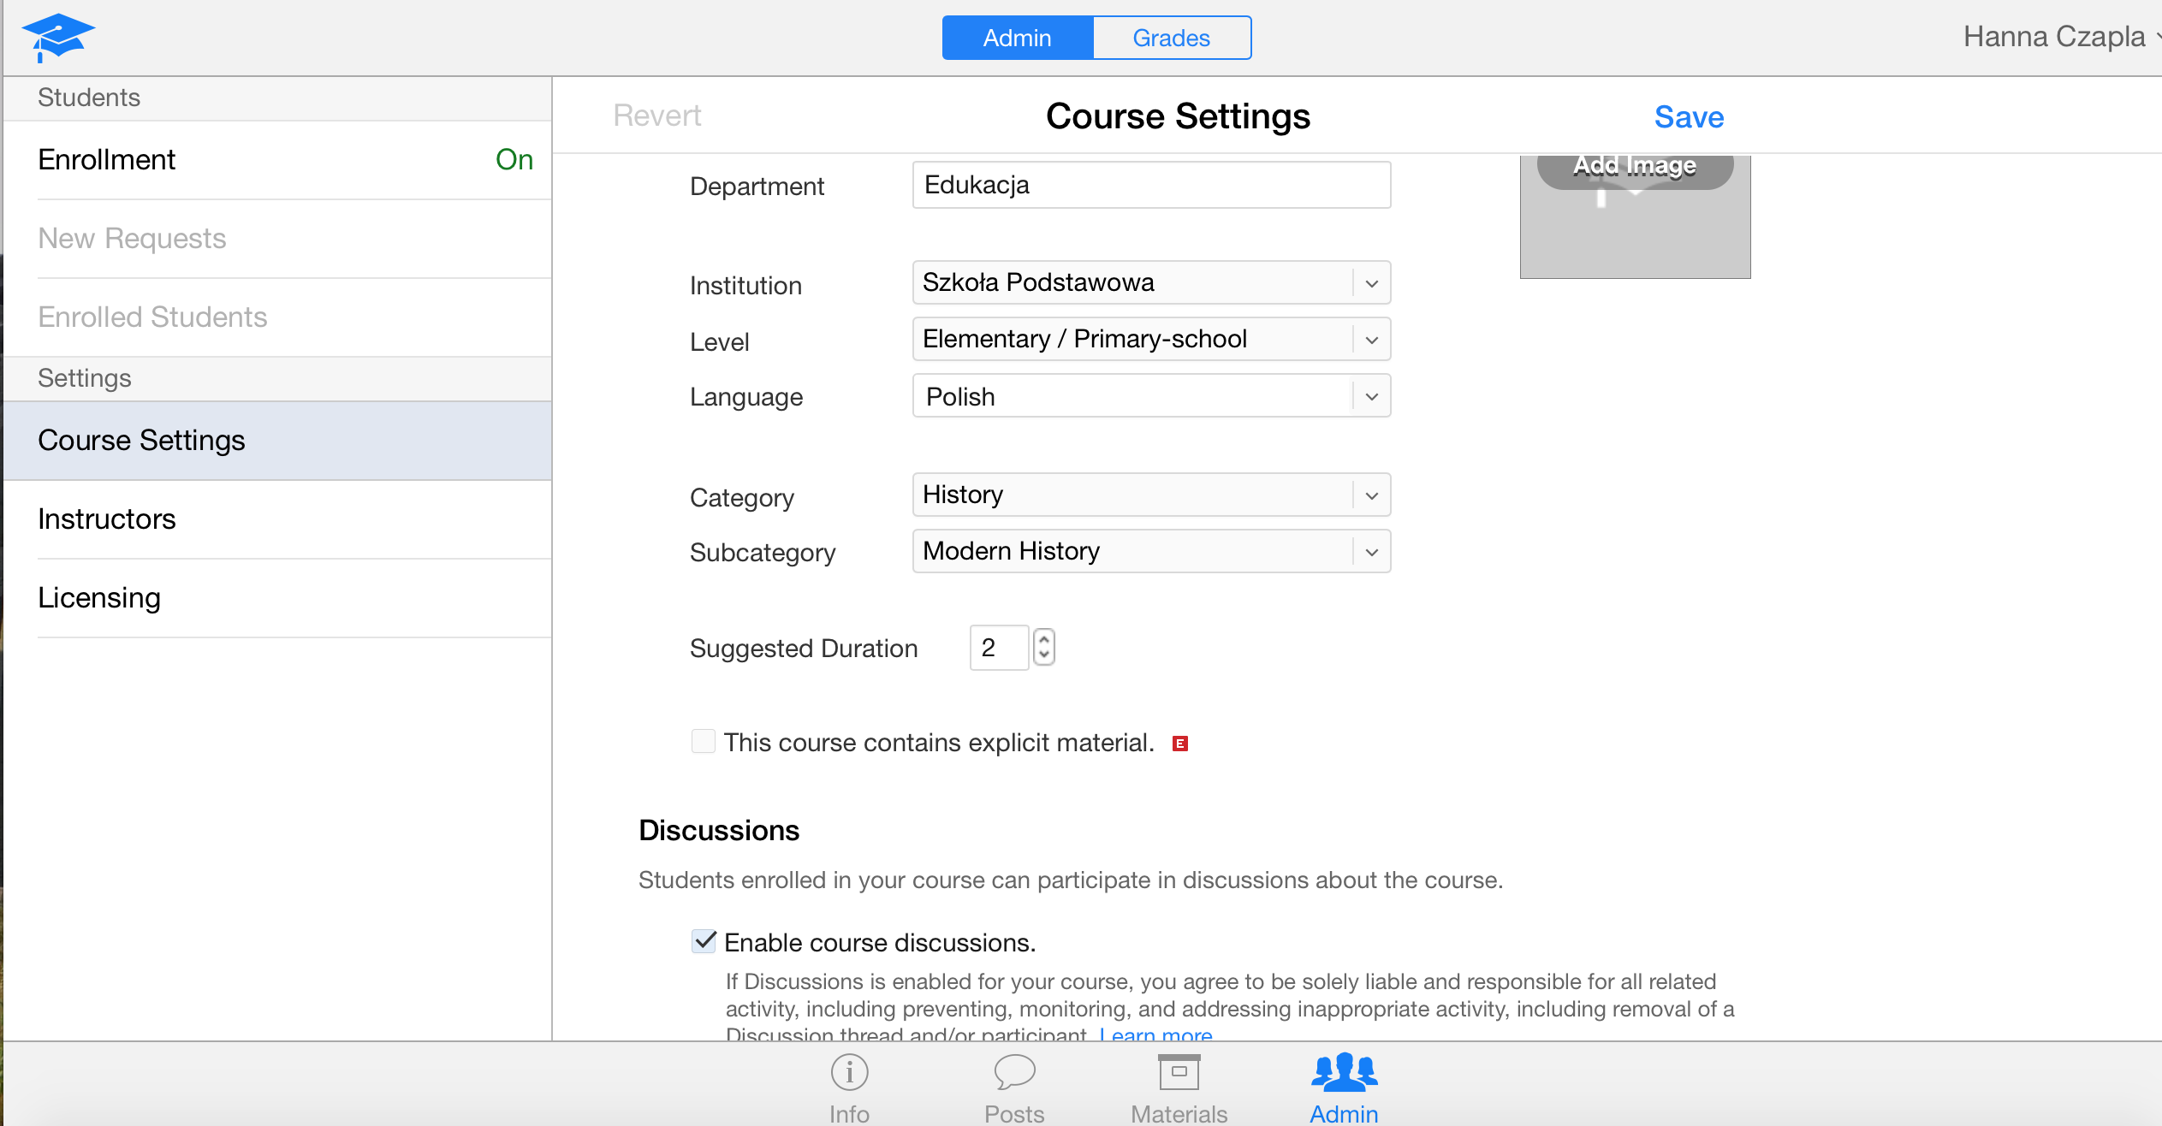Select Instructors in the sidebar
Viewport: 2162px width, 1126px height.
point(107,519)
